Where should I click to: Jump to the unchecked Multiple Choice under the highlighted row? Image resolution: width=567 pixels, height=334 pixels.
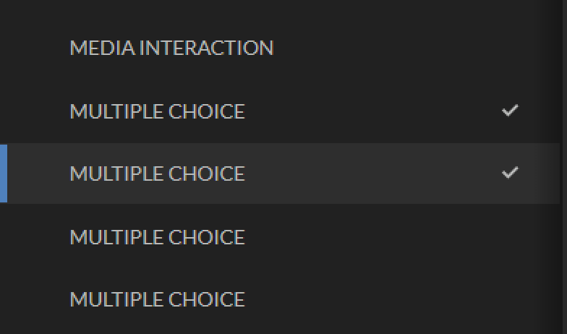coord(157,237)
